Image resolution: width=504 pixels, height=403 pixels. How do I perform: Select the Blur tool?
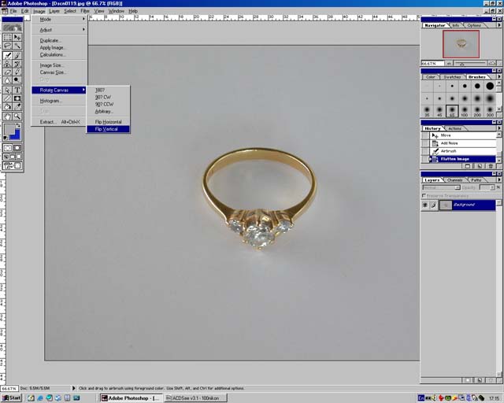click(7, 79)
